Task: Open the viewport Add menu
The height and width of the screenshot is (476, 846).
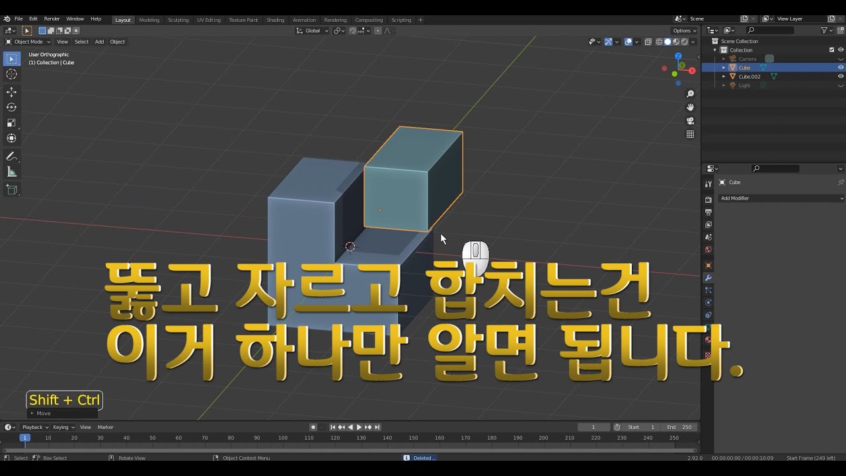Action: pos(99,42)
